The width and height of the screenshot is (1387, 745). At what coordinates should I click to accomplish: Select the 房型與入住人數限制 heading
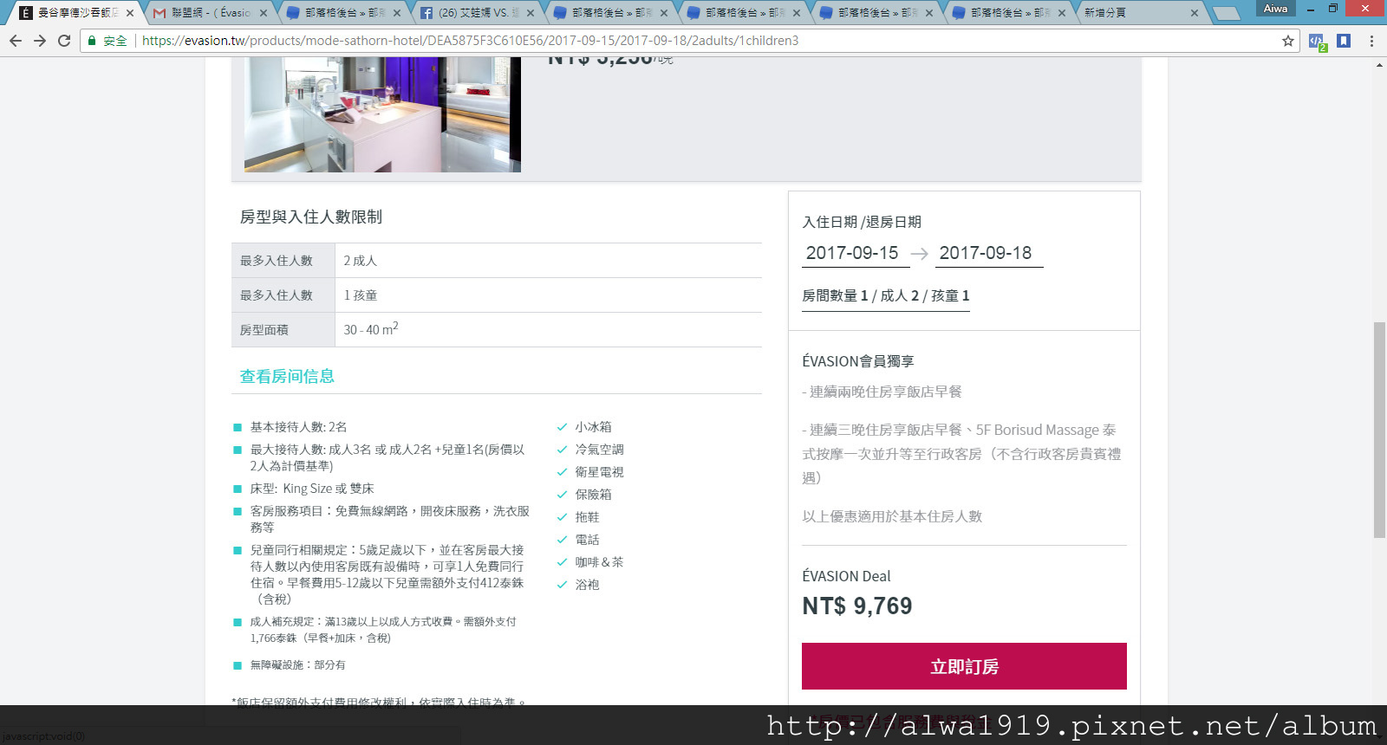pos(311,217)
